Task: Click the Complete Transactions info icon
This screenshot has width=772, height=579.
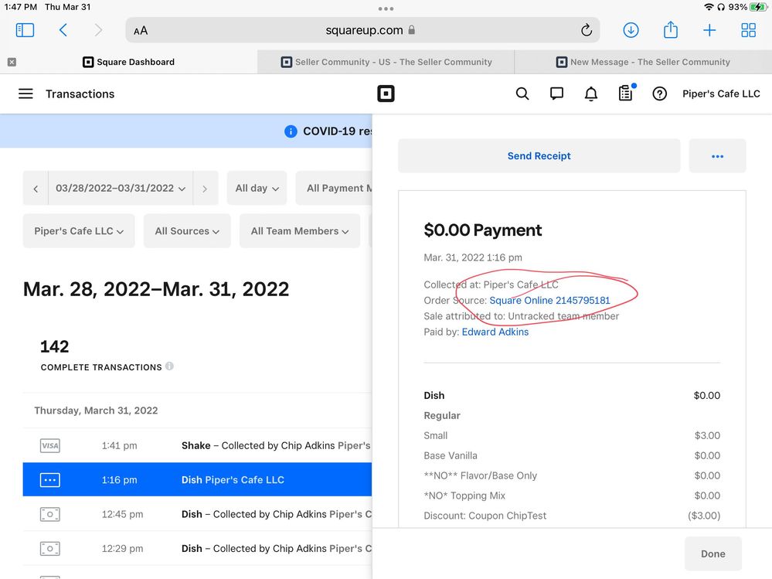Action: coord(169,366)
